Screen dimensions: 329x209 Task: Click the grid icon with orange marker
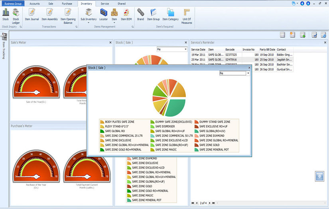292,35
